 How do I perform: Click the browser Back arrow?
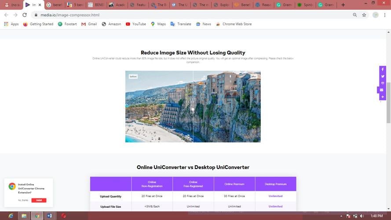click(6, 15)
